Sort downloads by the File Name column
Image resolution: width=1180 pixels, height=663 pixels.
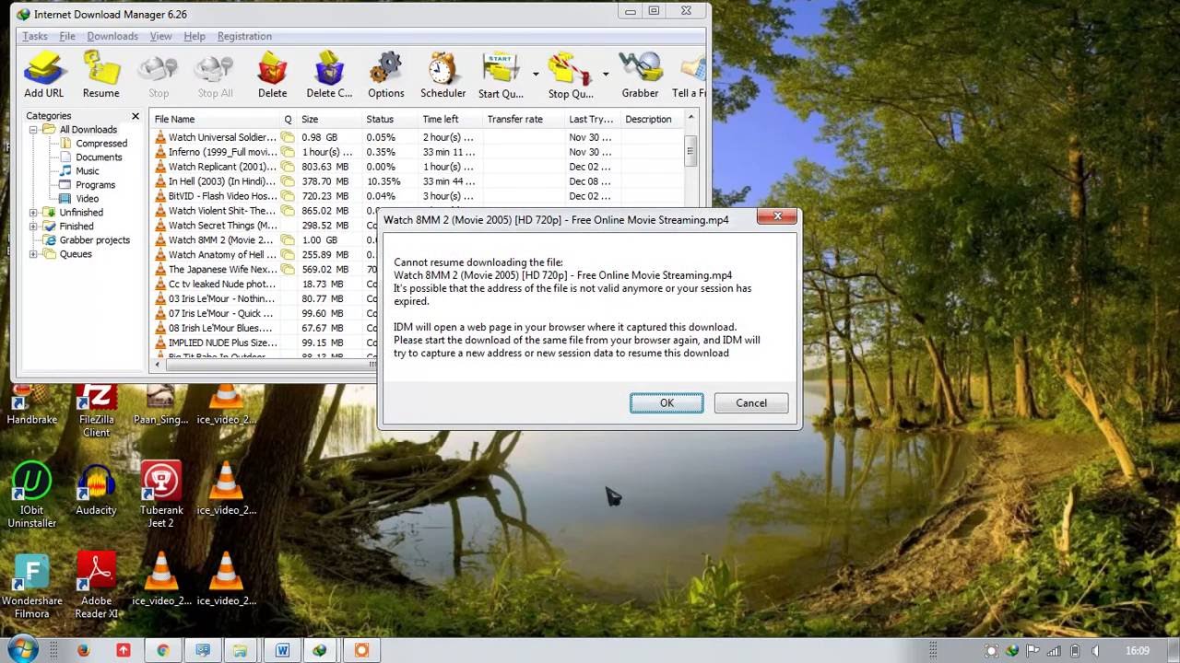pos(215,119)
